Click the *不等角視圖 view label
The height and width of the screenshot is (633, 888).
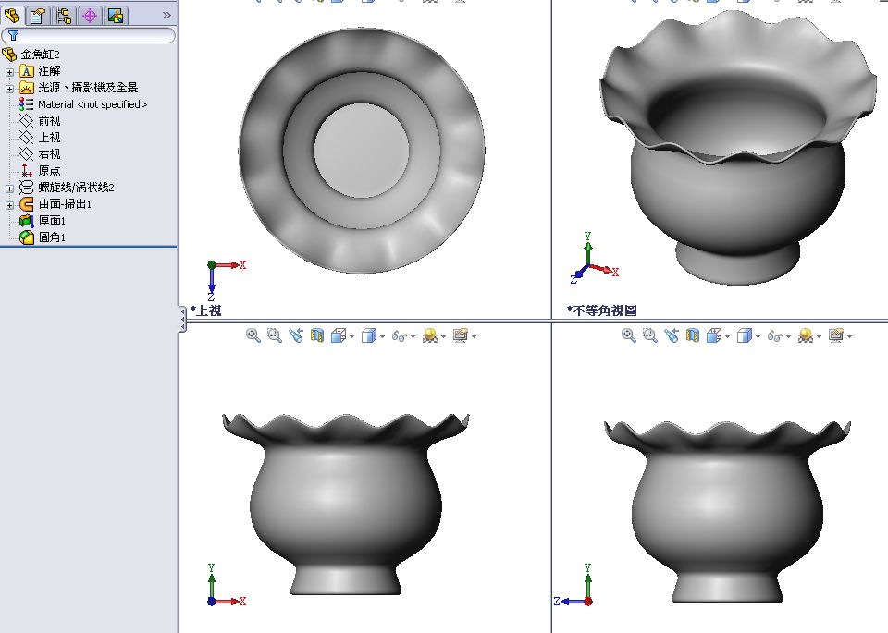point(601,310)
